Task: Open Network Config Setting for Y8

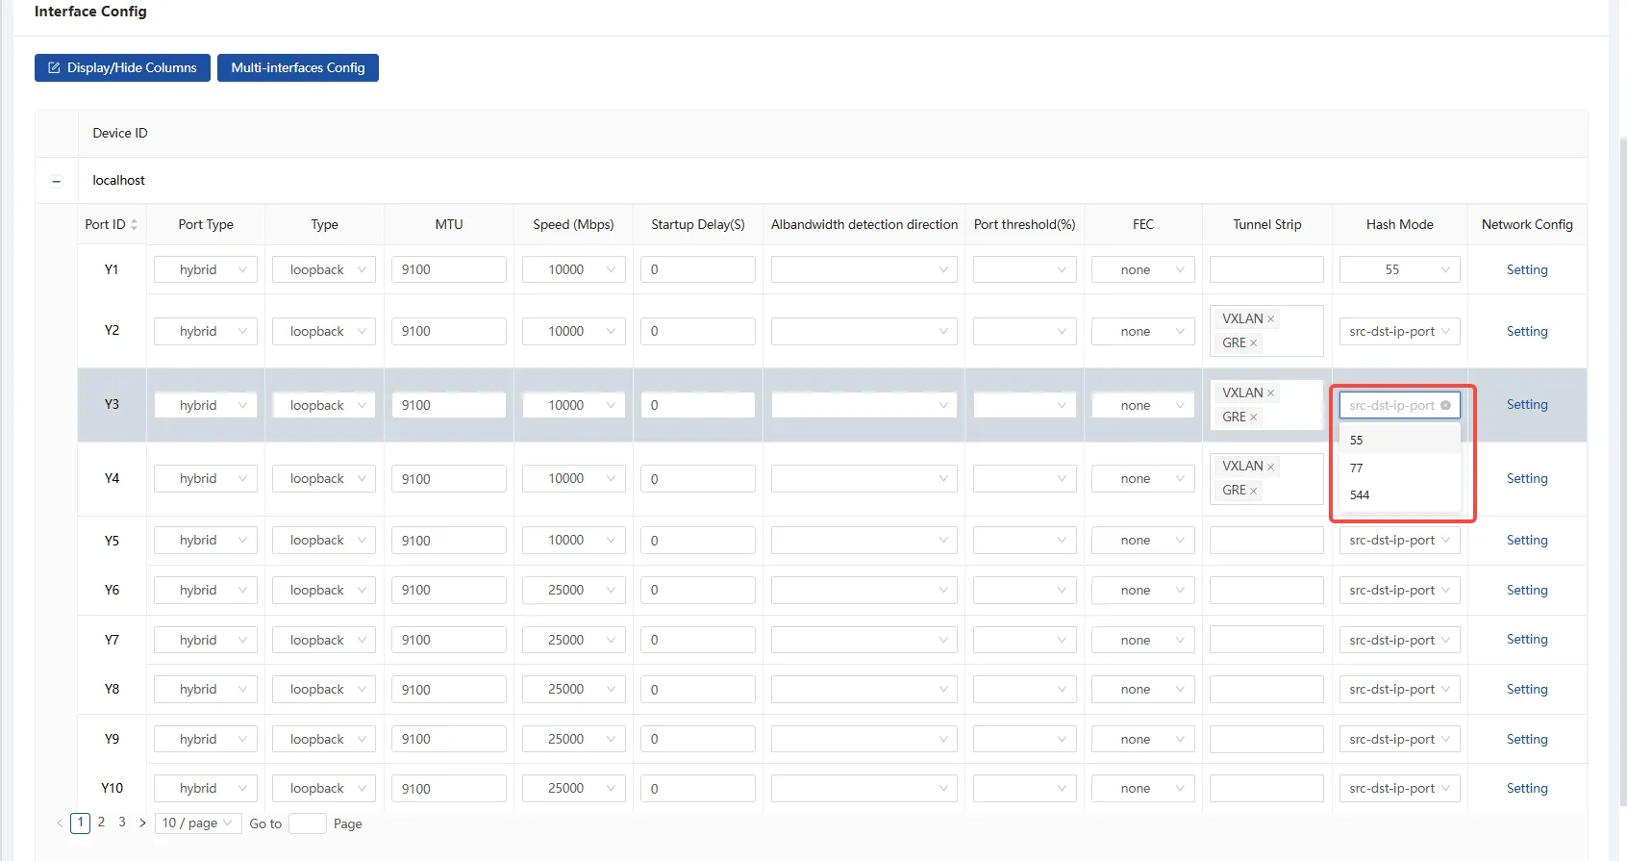Action: pos(1527,689)
